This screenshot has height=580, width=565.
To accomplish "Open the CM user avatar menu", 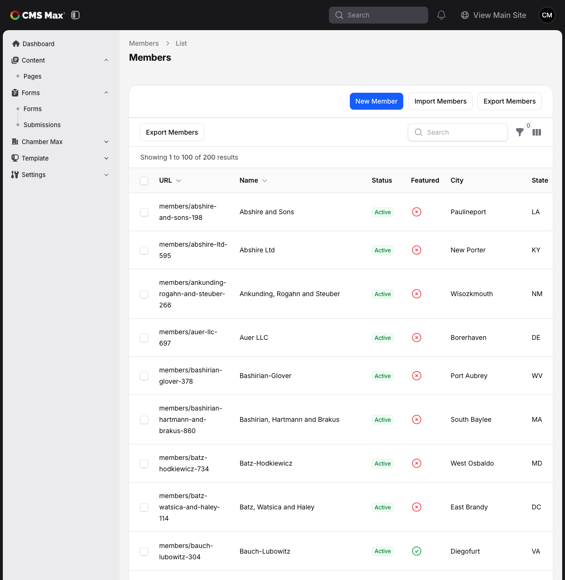I will pyautogui.click(x=547, y=15).
